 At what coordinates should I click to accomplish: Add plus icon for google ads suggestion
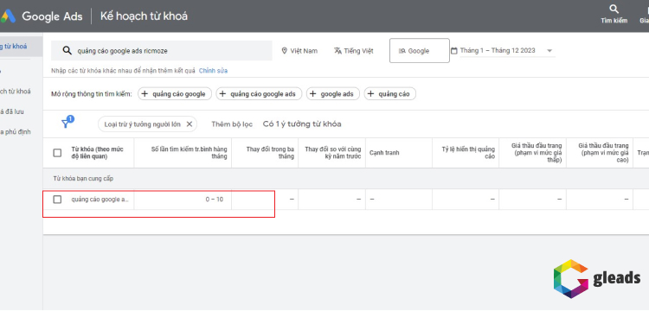tap(313, 94)
